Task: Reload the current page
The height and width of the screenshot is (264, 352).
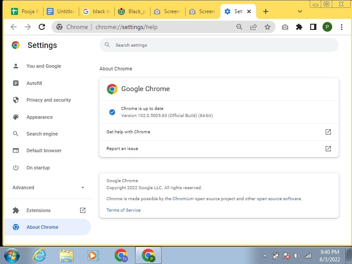Action: tap(41, 27)
